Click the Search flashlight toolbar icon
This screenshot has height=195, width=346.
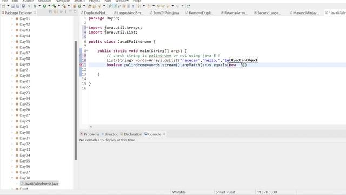coord(99,6)
